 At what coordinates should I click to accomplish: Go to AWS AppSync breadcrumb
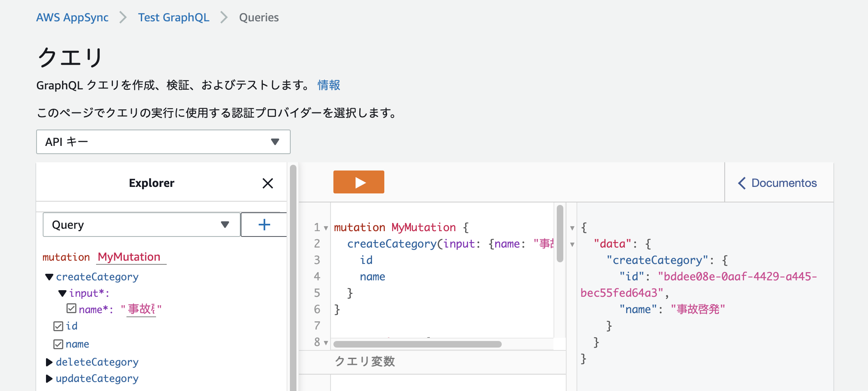point(72,18)
